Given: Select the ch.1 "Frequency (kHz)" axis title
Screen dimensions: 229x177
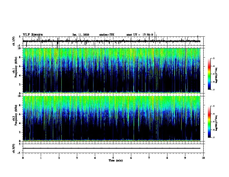Looking at the screenshot, I should pos(16,67).
